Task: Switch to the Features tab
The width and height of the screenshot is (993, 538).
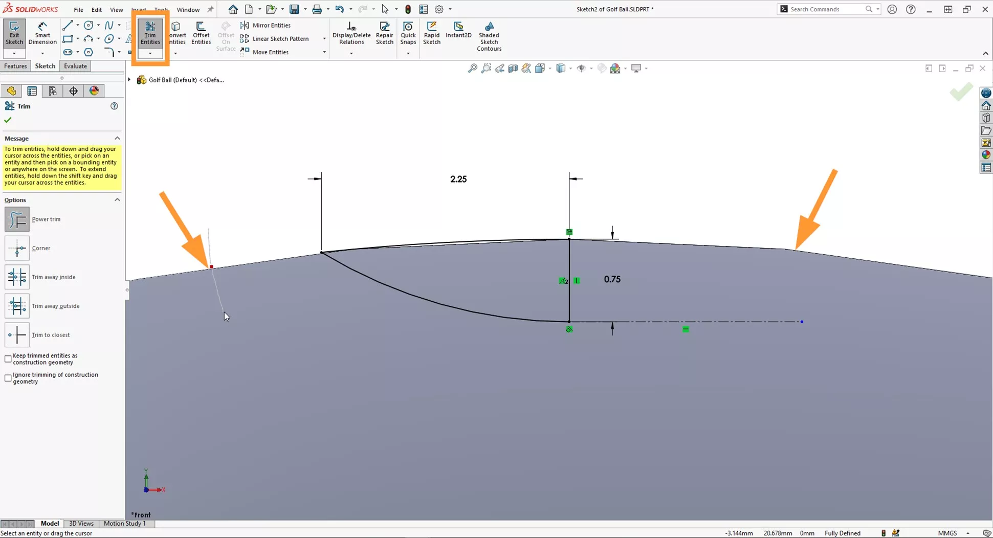Action: [15, 65]
